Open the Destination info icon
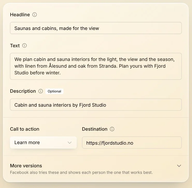Screen dimensions: 192x188 point(112,129)
